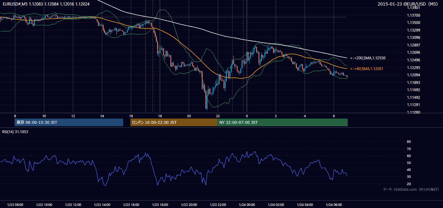Click the 1/23 18:00 bottom time label
Image resolution: width=443 pixels, height=208 pixels.
coord(160,205)
